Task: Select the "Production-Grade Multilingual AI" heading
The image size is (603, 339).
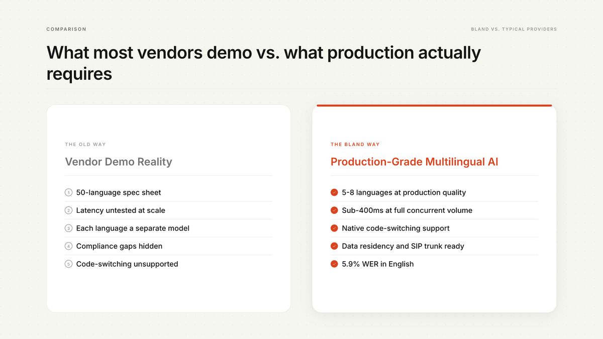Action: pyautogui.click(x=415, y=162)
